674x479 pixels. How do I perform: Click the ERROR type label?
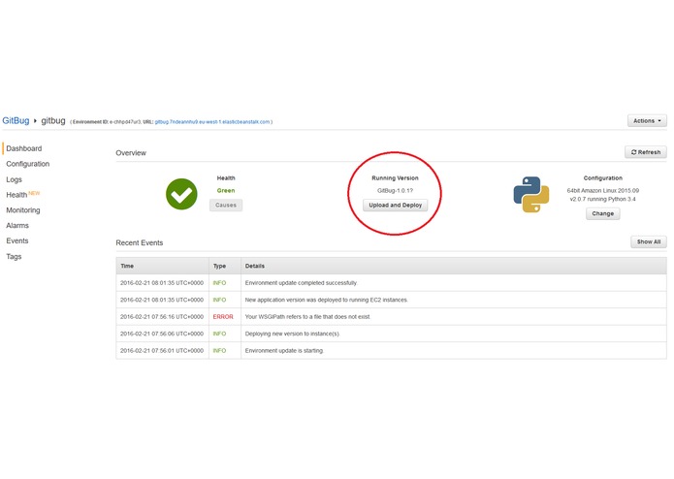(x=223, y=317)
